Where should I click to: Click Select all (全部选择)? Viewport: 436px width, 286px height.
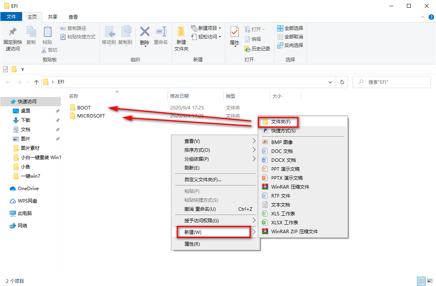pyautogui.click(x=290, y=28)
